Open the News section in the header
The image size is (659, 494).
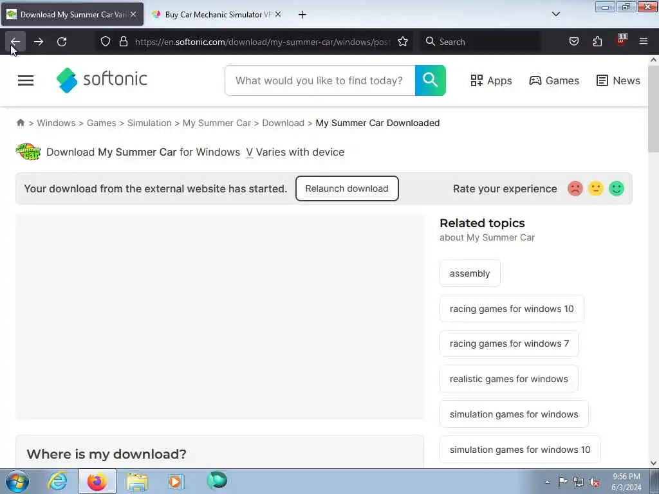[618, 80]
